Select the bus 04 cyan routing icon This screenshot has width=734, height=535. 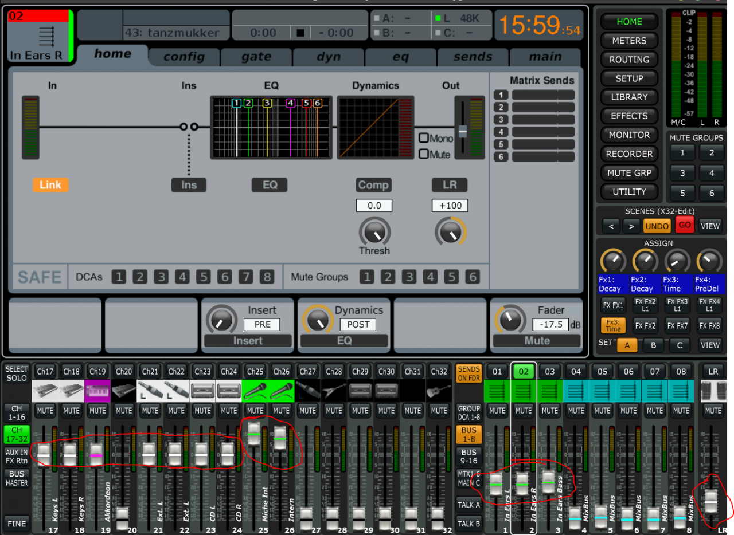tap(576, 391)
